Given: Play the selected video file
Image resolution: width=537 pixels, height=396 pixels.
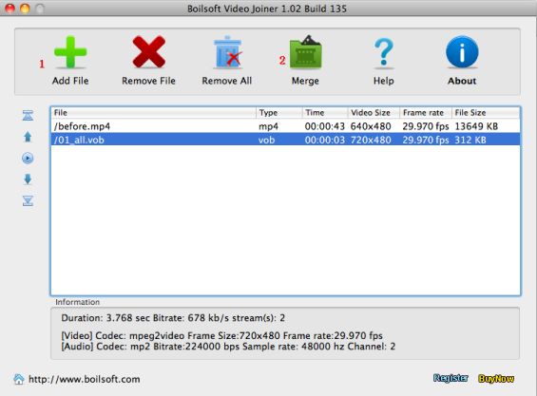Looking at the screenshot, I should tap(28, 159).
